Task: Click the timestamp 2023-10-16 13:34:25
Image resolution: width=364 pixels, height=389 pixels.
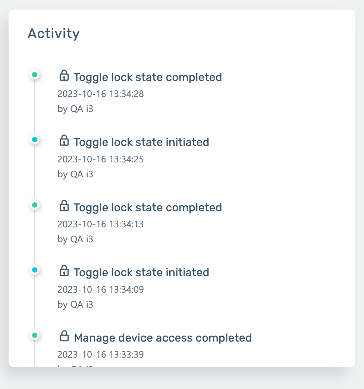Action: (x=101, y=159)
